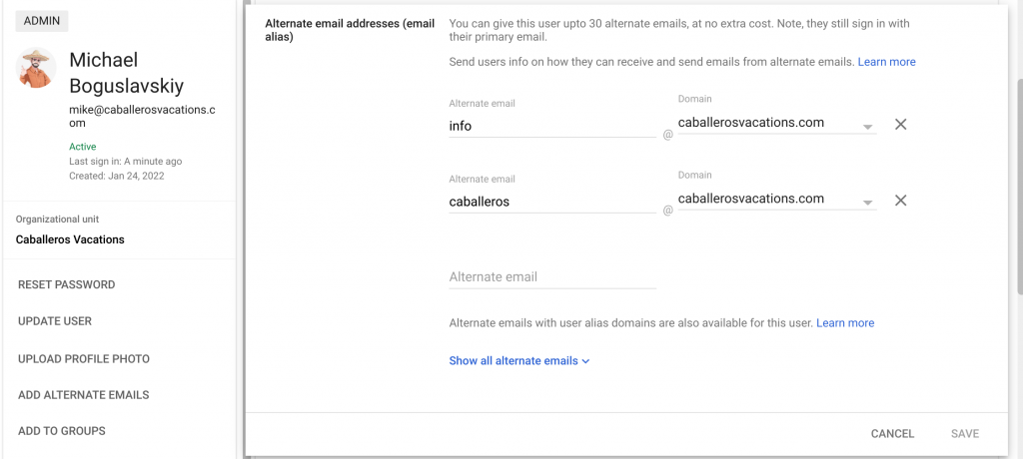
Task: Choose UPLOAD PROFILE PHOTO option
Action: click(x=84, y=359)
